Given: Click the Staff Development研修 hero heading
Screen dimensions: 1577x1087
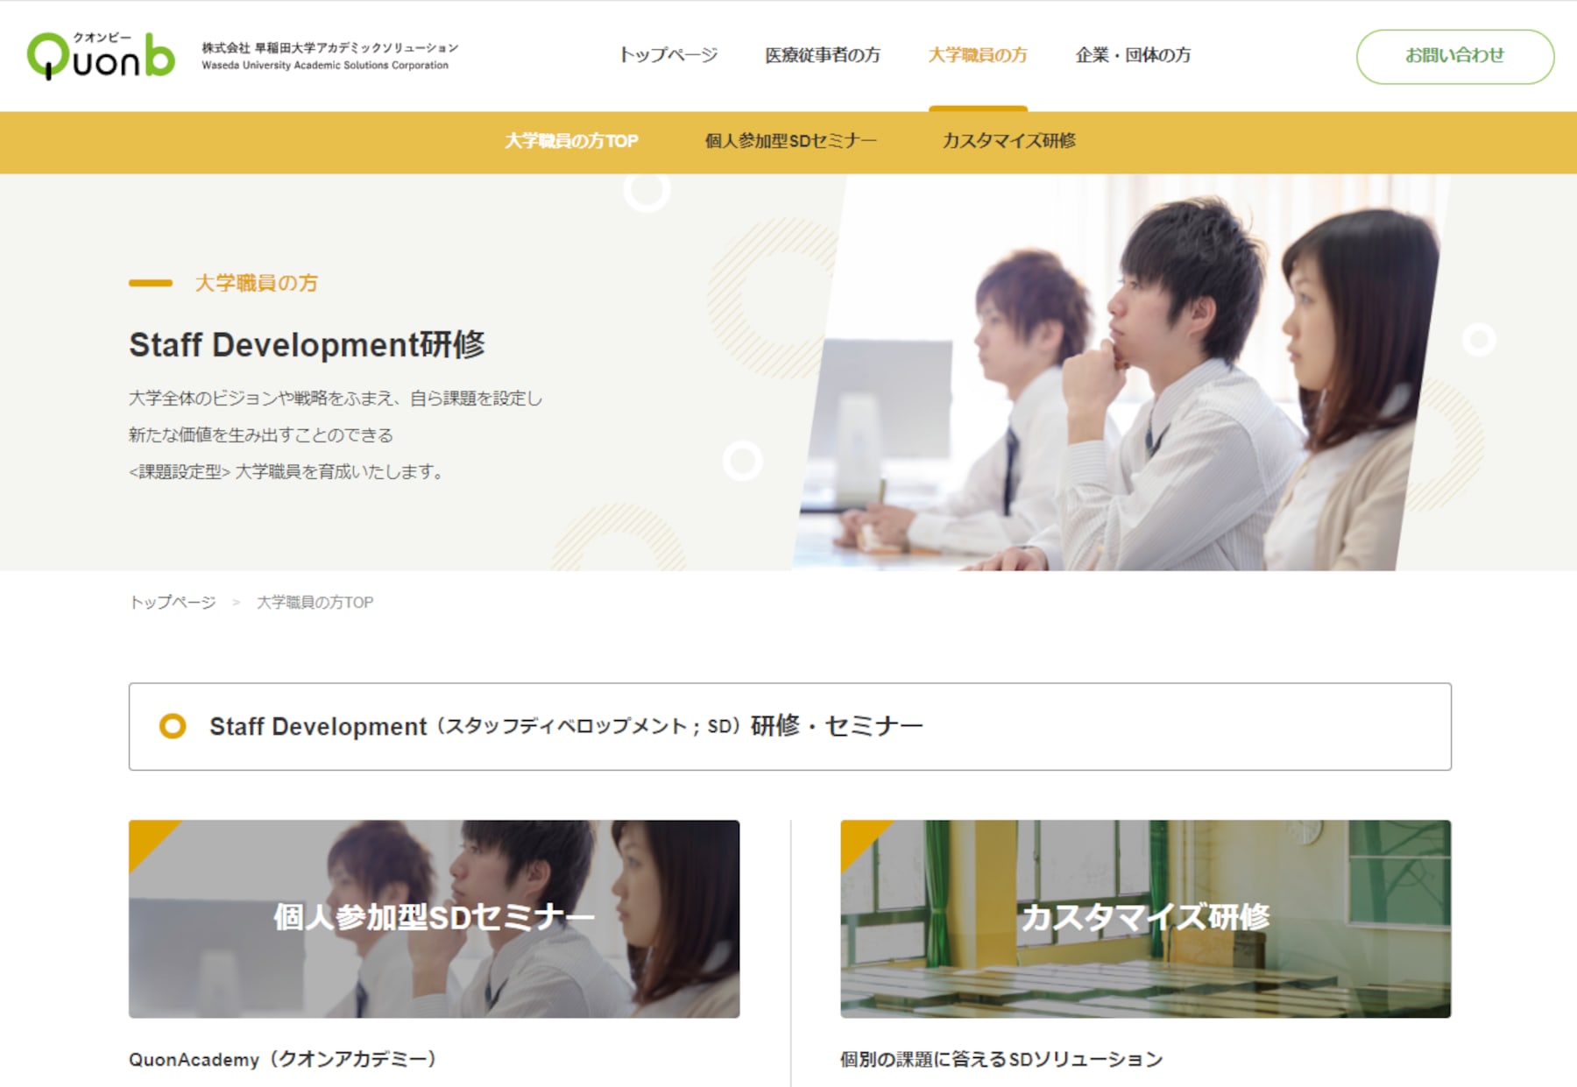Looking at the screenshot, I should [307, 345].
